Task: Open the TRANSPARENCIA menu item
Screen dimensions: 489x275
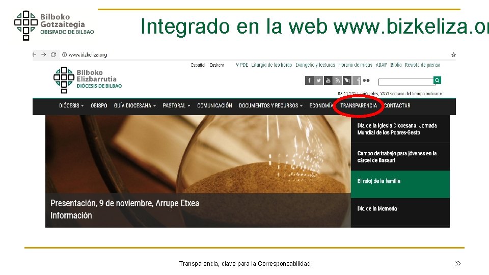Action: pyautogui.click(x=359, y=106)
